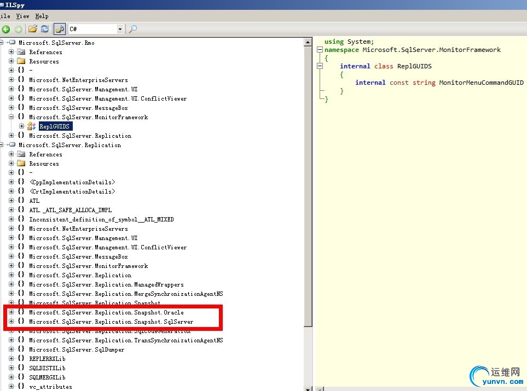Open an assembly with the folder icon
The image size is (527, 391).
coord(33,29)
